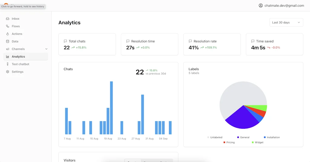Select the Analytics menu item
This screenshot has height=162, width=310.
(x=18, y=57)
